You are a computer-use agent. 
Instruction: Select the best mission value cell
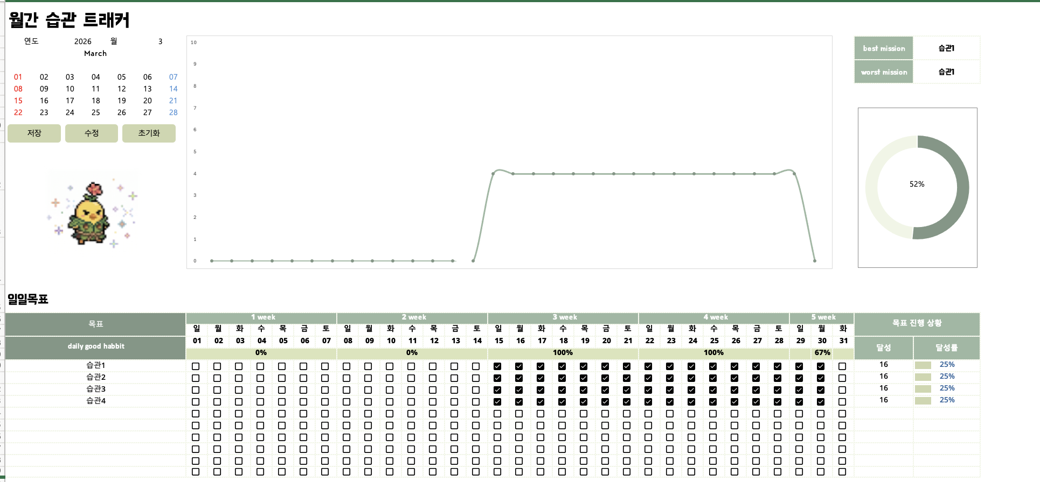tap(946, 48)
